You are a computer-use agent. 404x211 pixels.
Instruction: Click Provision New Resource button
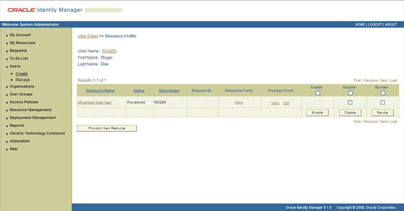[107, 128]
